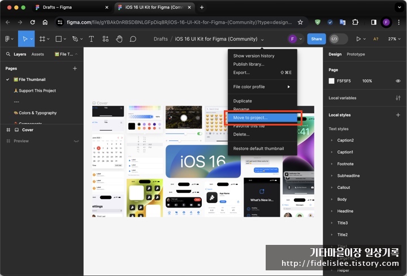The width and height of the screenshot is (407, 276).
Task: Expand the Caption2 text style
Action: point(332,140)
